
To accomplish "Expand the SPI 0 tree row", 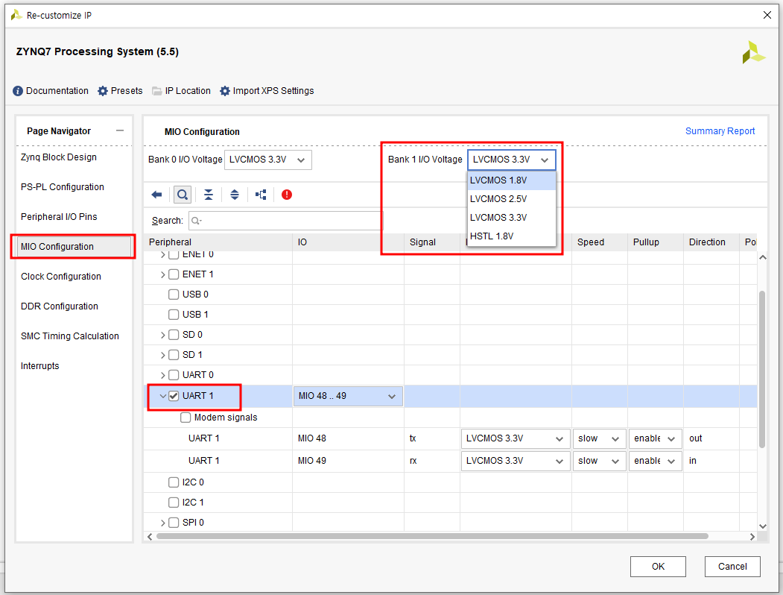I will (x=162, y=523).
